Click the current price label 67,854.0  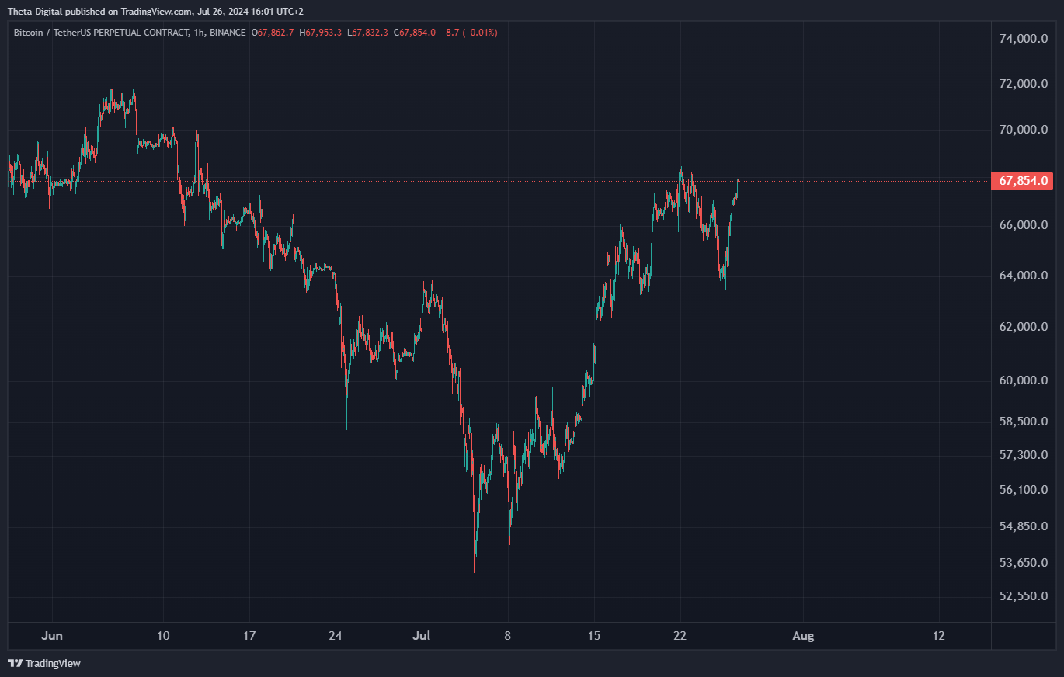tap(1023, 181)
